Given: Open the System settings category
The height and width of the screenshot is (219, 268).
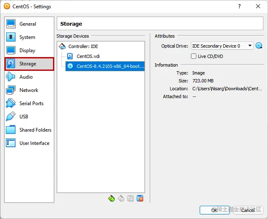Looking at the screenshot, I should click(x=29, y=37).
